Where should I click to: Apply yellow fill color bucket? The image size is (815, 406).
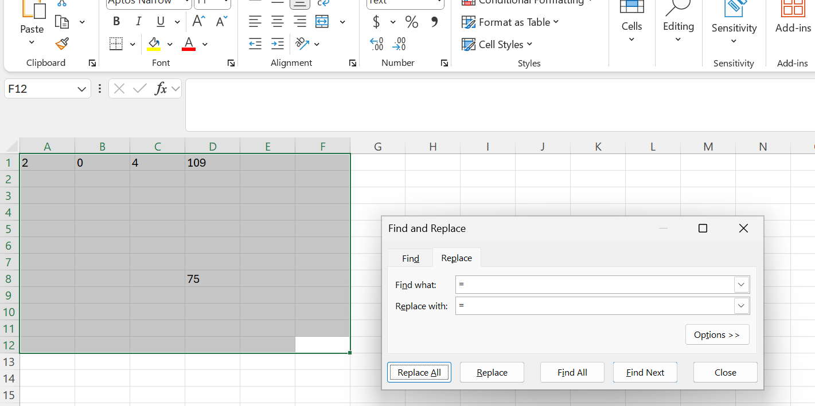(154, 44)
